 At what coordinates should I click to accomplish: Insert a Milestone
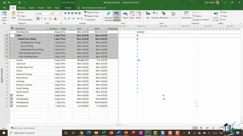164,15
